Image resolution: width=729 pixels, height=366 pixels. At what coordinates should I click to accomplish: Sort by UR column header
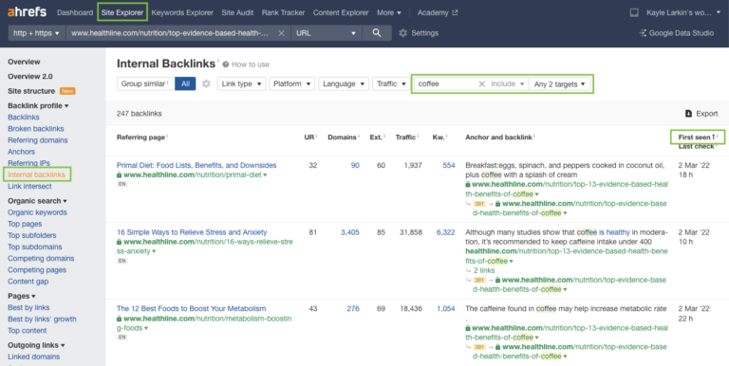[310, 137]
